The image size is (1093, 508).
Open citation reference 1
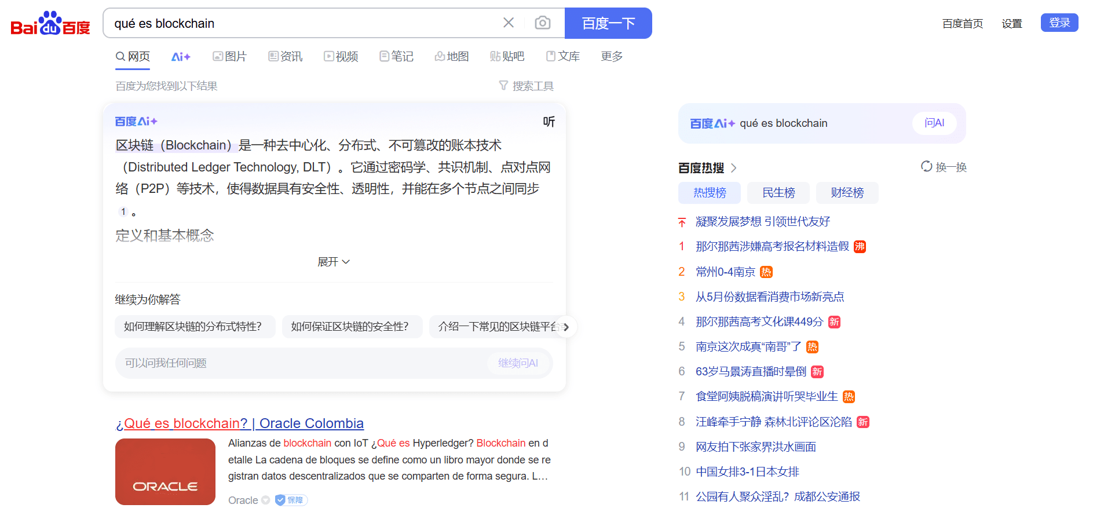(123, 211)
